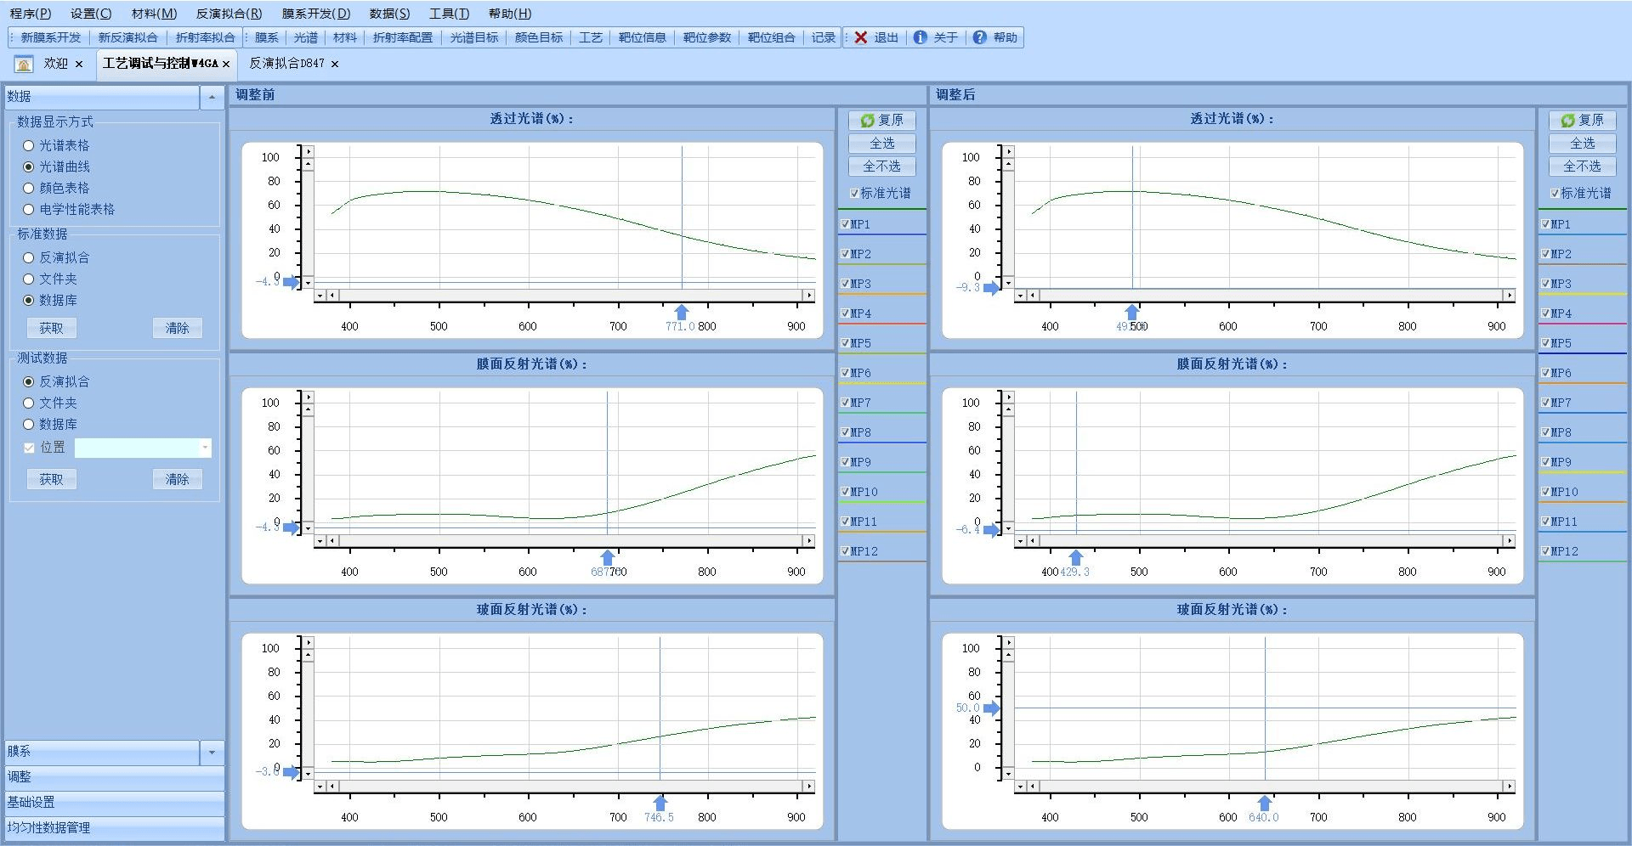Choose 文件夹 under 标准数据
The image size is (1632, 846).
pos(29,279)
